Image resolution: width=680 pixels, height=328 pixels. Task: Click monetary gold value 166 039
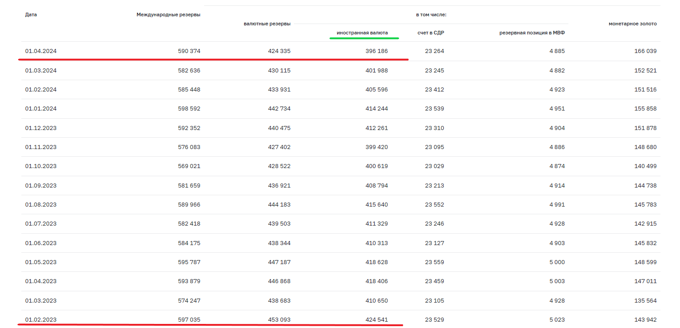(645, 51)
